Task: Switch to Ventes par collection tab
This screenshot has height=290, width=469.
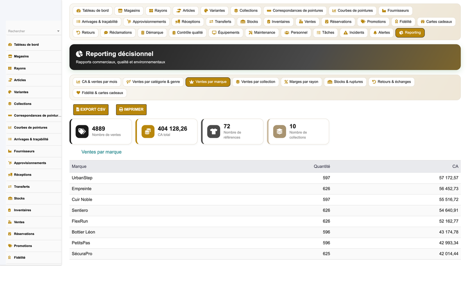Action: click(256, 82)
